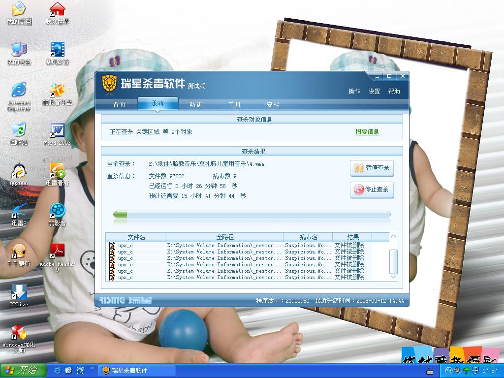Select the 迅雷看看 desktop shortcut
Viewport: 504px width, 378px height.
click(57, 175)
